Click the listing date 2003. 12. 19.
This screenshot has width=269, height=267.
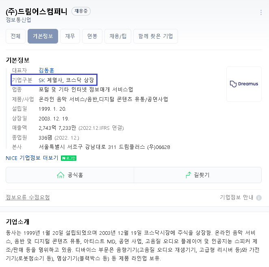pyautogui.click(x=54, y=118)
